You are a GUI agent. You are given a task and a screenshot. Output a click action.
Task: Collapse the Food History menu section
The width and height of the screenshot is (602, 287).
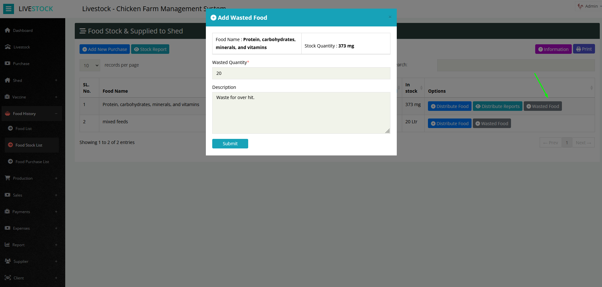point(56,114)
